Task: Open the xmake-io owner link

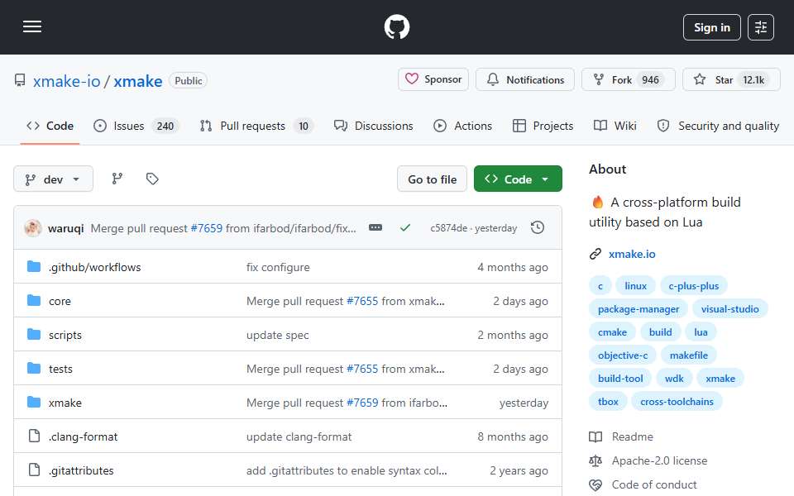Action: (x=67, y=81)
